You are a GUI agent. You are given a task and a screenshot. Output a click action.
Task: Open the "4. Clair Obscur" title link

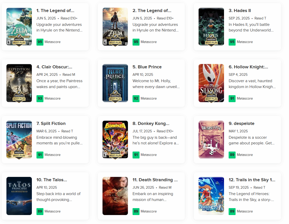tap(54, 67)
